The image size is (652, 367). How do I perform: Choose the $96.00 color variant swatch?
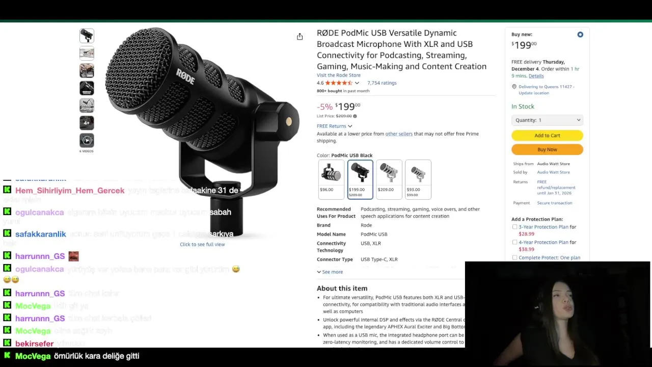coord(331,179)
